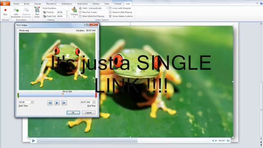Adjust the Fade Out stepper arrows
This screenshot has height=148, width=263.
[x=67, y=16]
